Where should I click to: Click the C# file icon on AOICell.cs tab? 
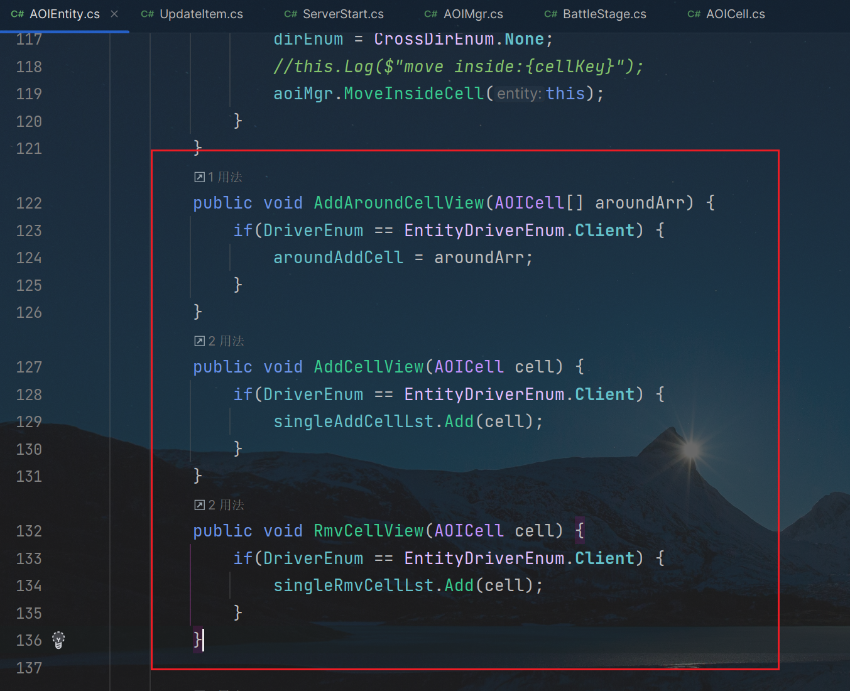[694, 14]
